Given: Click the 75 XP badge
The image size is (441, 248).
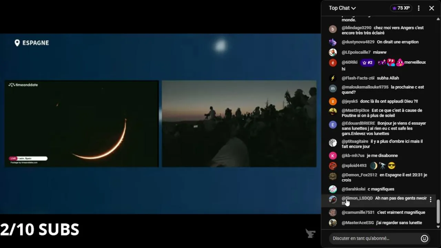Looking at the screenshot, I should click(x=401, y=8).
